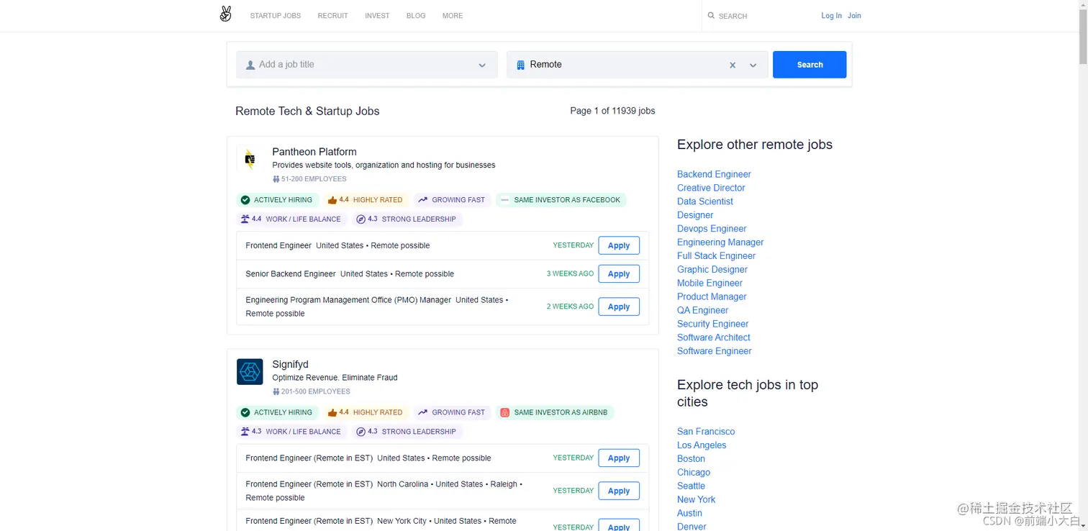
Task: Open Graphic Designer remote jobs link
Action: click(x=712, y=270)
